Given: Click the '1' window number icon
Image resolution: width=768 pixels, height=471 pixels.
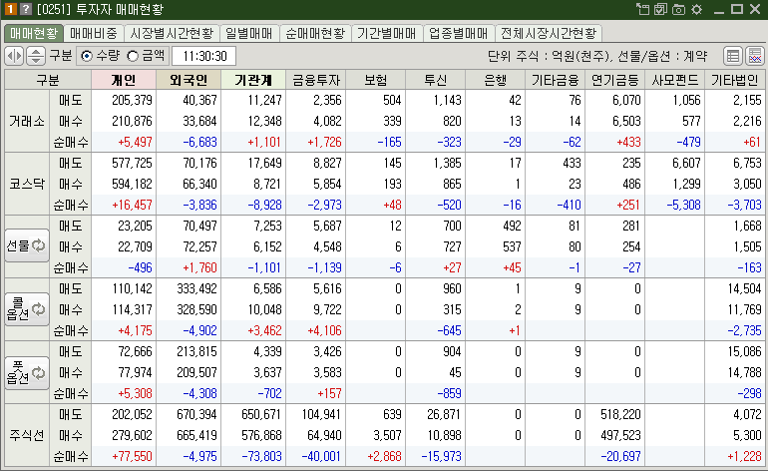Looking at the screenshot, I should [10, 9].
